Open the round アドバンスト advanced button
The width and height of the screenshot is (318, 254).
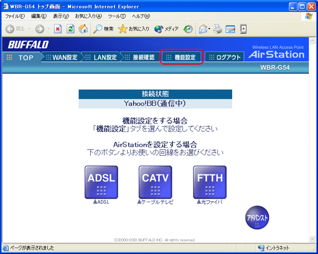257,218
